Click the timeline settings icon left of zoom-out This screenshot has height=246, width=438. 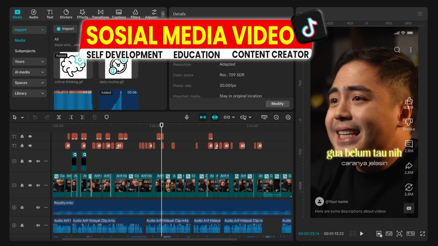(x=264, y=118)
